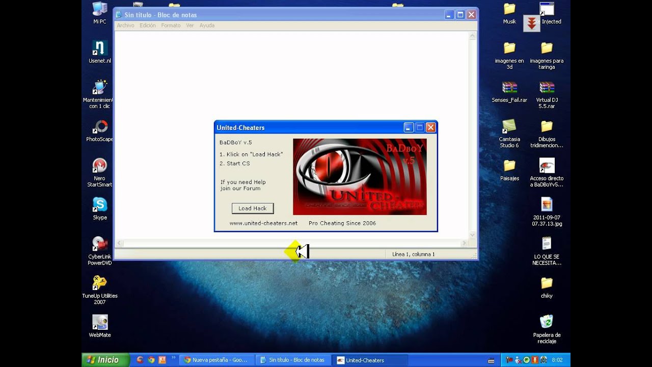Select the "imagenes para taringa" folder

[x=547, y=56]
